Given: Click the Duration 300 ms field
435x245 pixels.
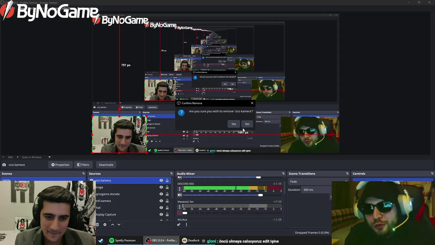Looking at the screenshot, I should [317, 190].
